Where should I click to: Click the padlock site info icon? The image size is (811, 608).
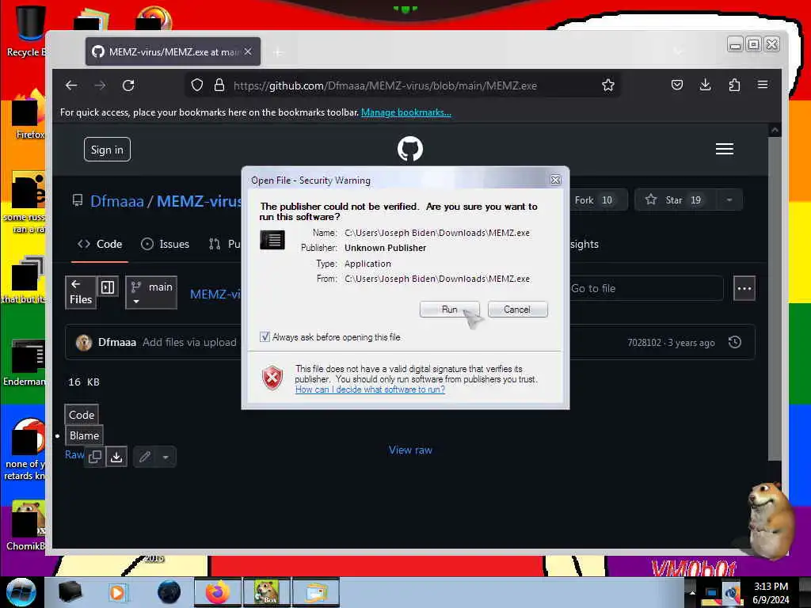[x=219, y=85]
